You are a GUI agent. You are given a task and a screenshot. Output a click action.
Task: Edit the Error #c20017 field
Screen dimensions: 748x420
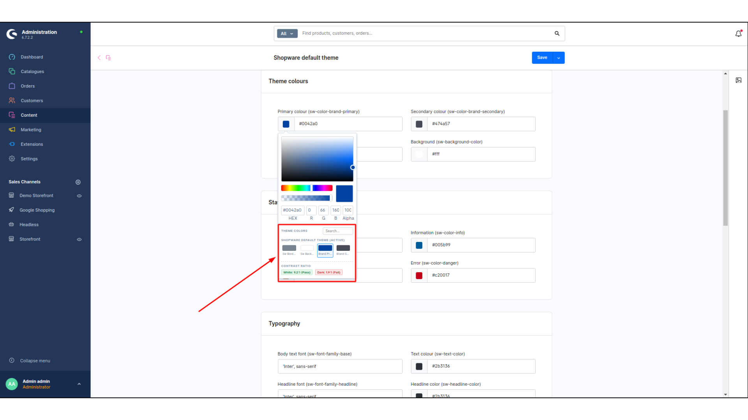[x=481, y=276]
